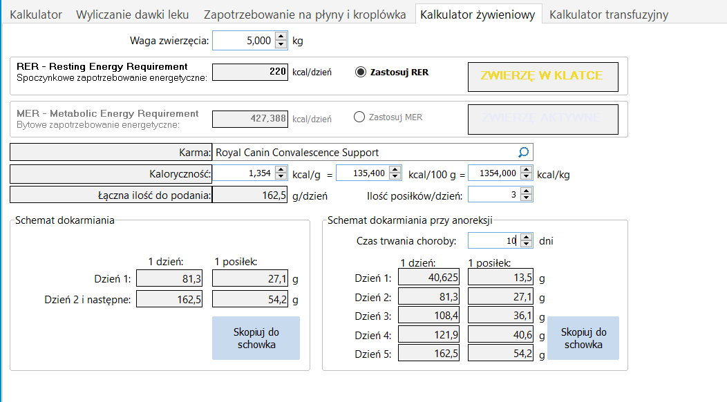Increase kcal/100 g value up arrow
Screen dimensions: 727x402
395,170
